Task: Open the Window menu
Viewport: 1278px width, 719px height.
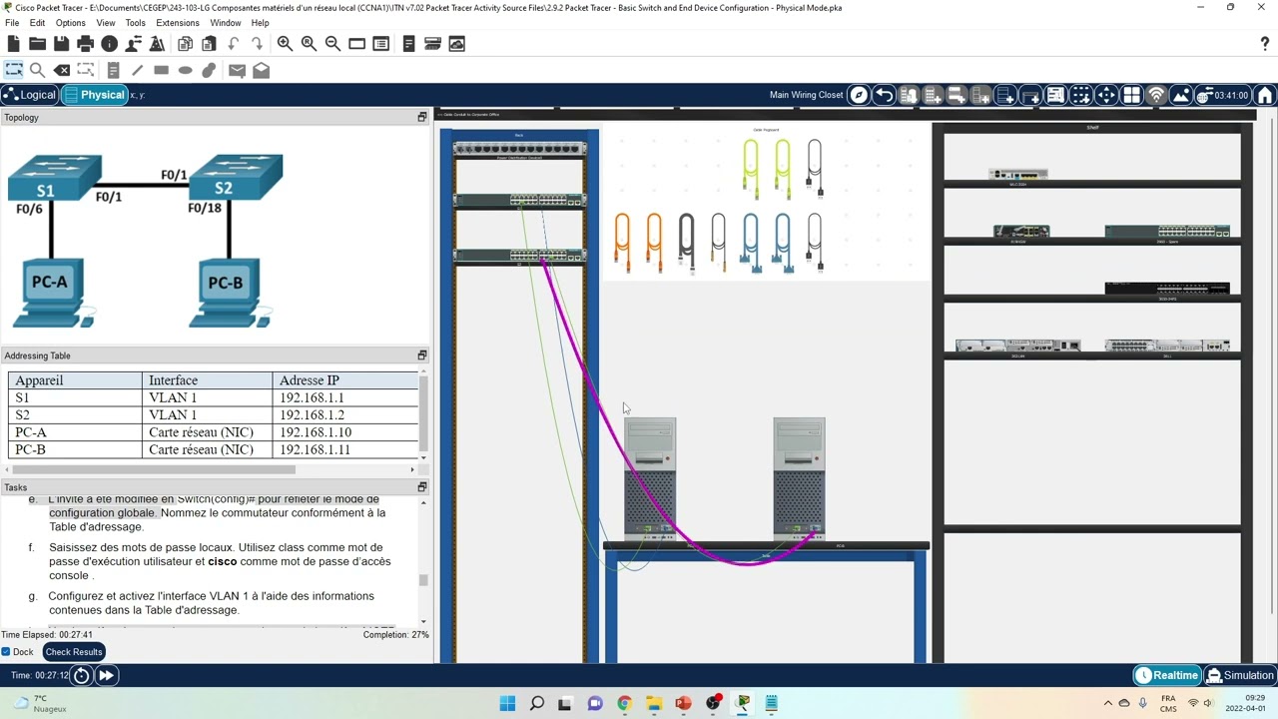Action: click(x=225, y=23)
